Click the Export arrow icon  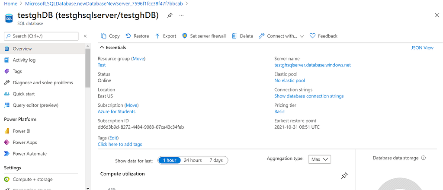[x=157, y=36]
